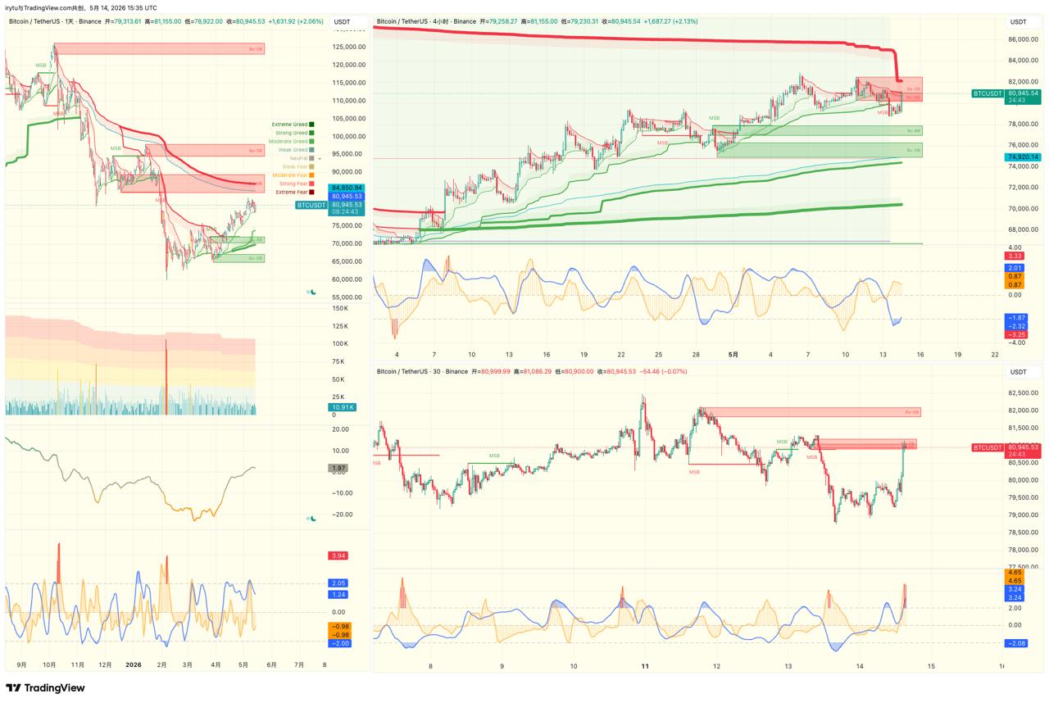Click the −2.08 blue oscillator value label
Screen dimensions: 1049x703
coord(1015,643)
